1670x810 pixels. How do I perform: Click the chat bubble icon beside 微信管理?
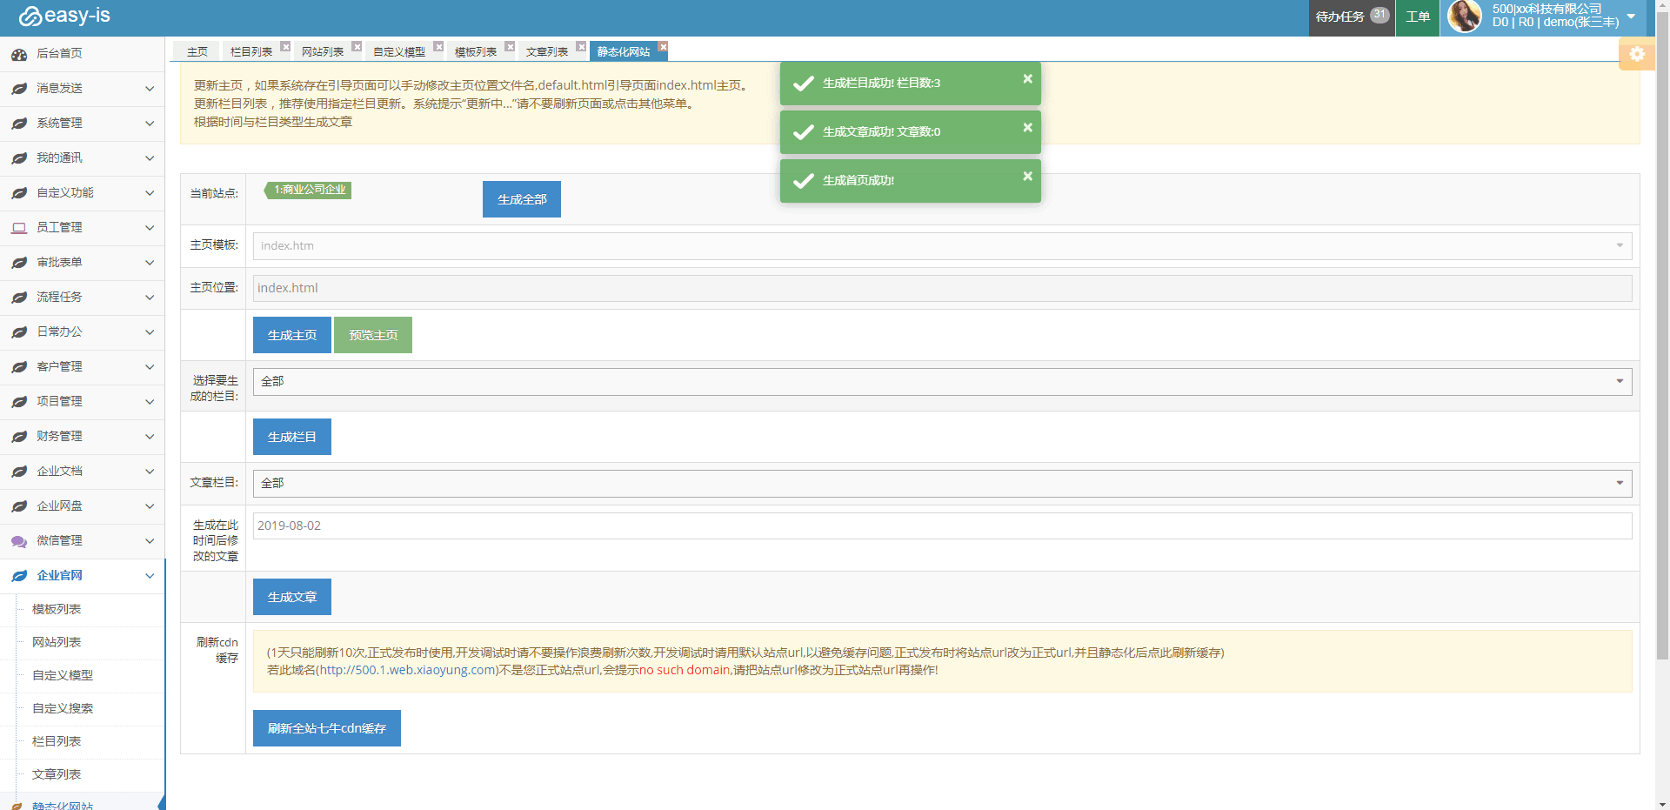coord(19,541)
